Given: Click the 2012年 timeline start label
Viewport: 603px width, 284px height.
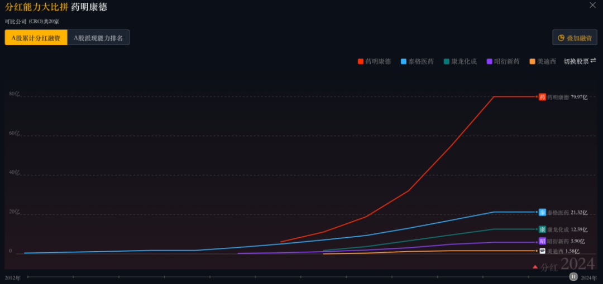Looking at the screenshot, I should [13, 277].
